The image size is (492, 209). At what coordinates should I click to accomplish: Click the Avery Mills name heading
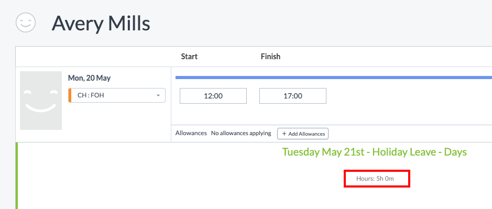coord(101,23)
